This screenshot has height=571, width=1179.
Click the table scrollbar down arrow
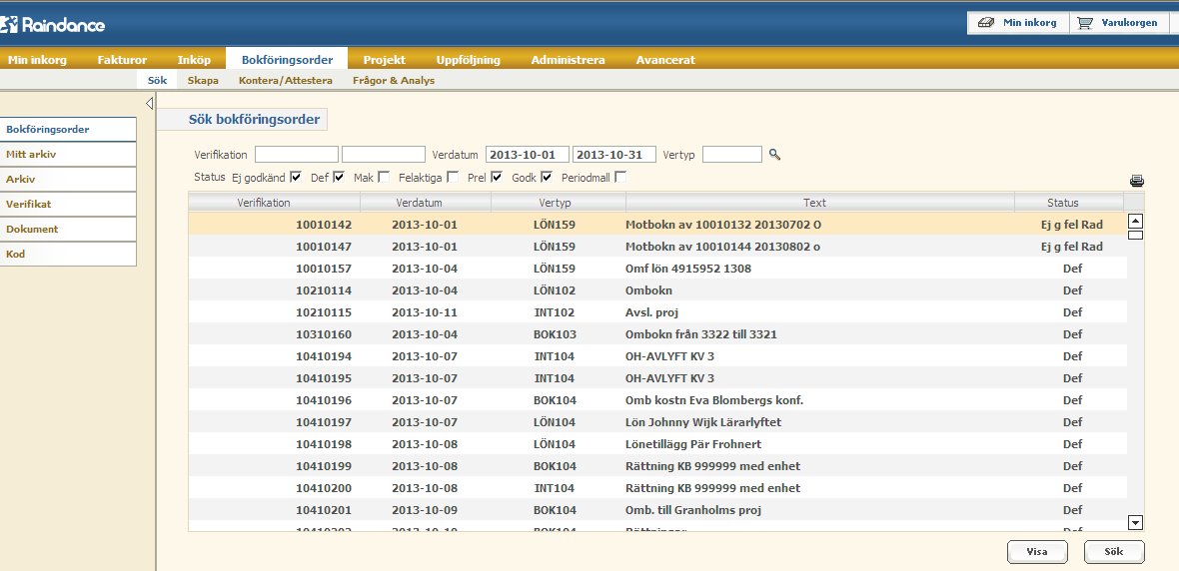click(x=1136, y=523)
